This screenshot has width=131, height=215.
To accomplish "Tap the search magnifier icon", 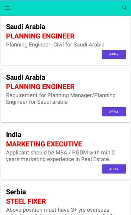I will 125,8.
